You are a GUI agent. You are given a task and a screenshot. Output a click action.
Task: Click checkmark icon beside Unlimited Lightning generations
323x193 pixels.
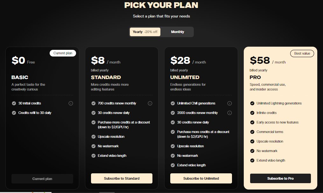(252, 103)
